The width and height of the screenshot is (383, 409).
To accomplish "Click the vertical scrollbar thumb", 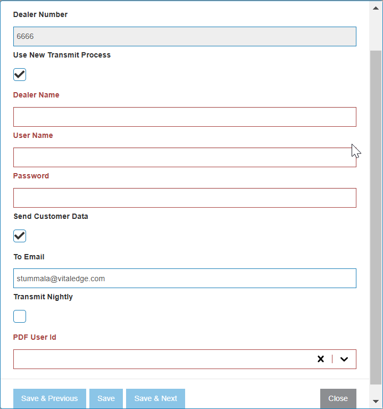I will click(376, 217).
